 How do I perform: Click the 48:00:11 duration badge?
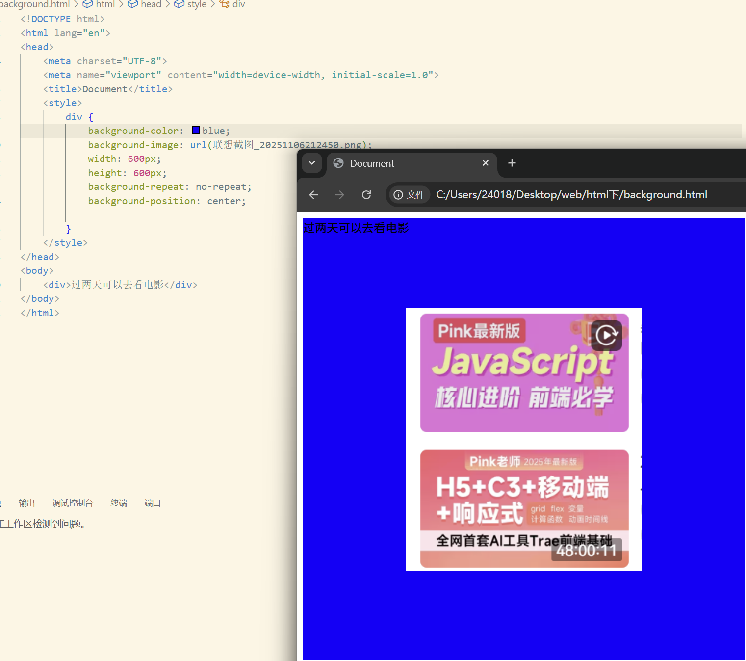pyautogui.click(x=587, y=550)
